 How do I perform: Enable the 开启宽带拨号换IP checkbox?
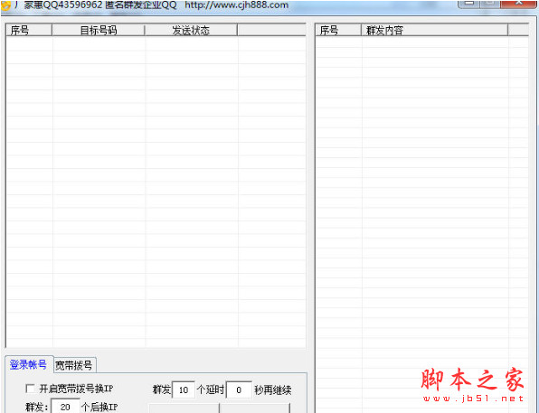[30, 389]
